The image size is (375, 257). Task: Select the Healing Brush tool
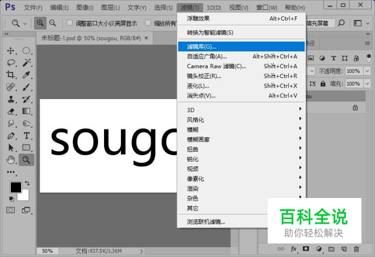11,87
